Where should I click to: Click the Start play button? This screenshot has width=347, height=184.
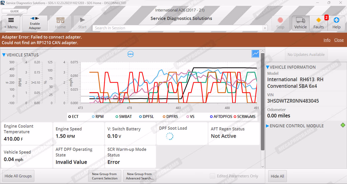pyautogui.click(x=82, y=23)
